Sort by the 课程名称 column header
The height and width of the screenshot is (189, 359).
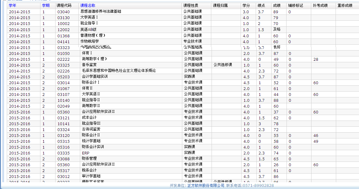(88, 6)
